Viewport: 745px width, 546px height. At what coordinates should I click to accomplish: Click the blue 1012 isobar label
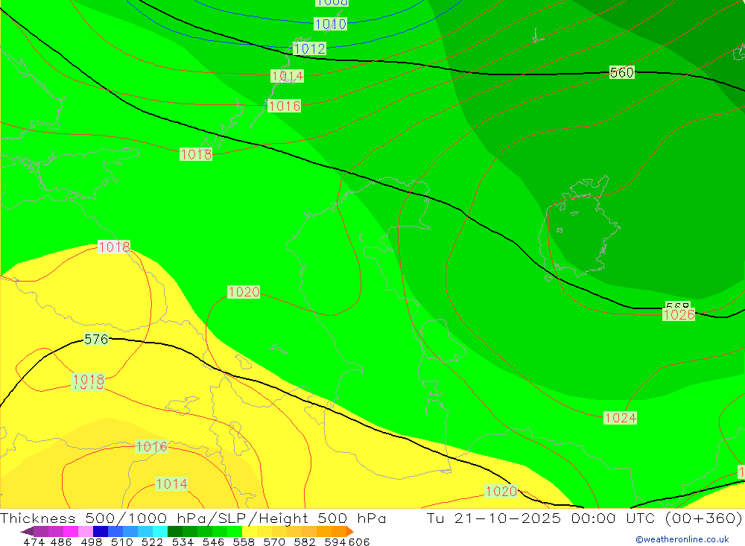(x=309, y=48)
